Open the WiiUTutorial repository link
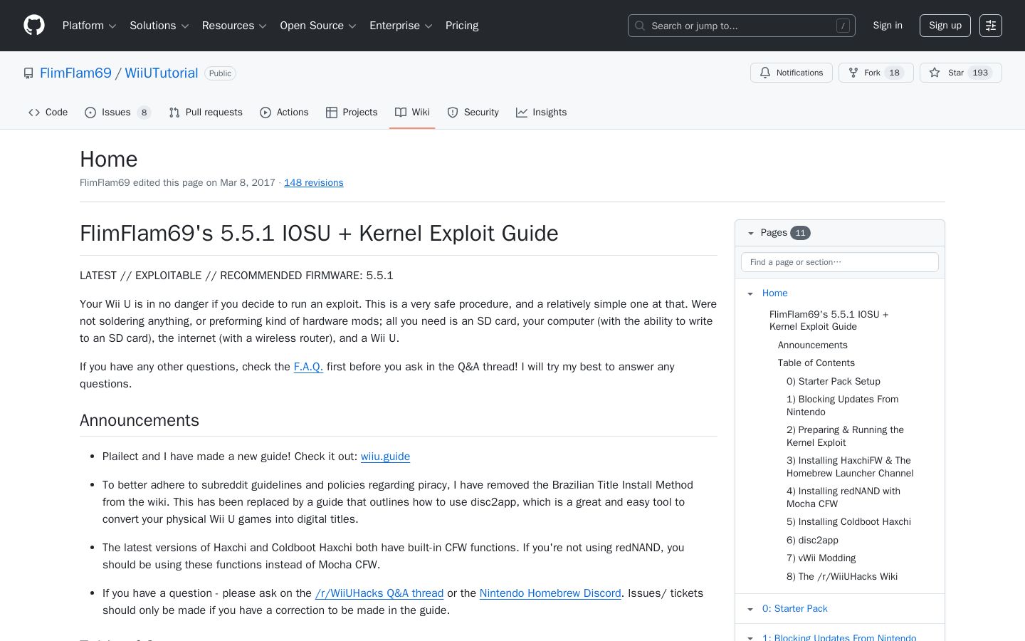 [x=162, y=73]
